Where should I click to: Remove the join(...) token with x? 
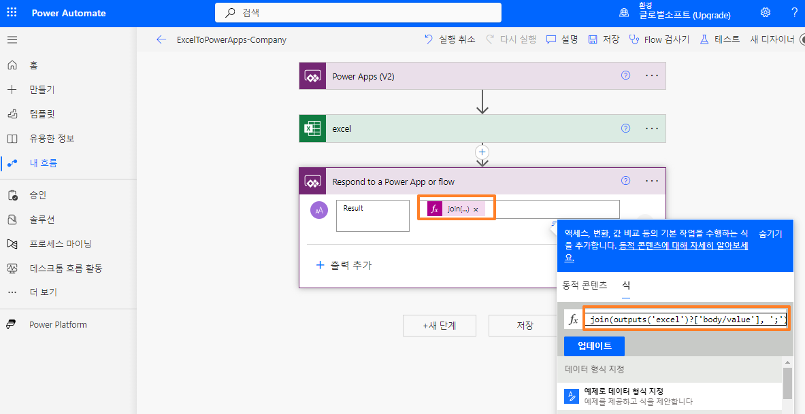[x=476, y=209]
